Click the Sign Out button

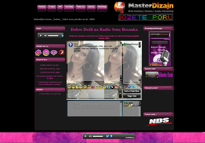point(132,96)
